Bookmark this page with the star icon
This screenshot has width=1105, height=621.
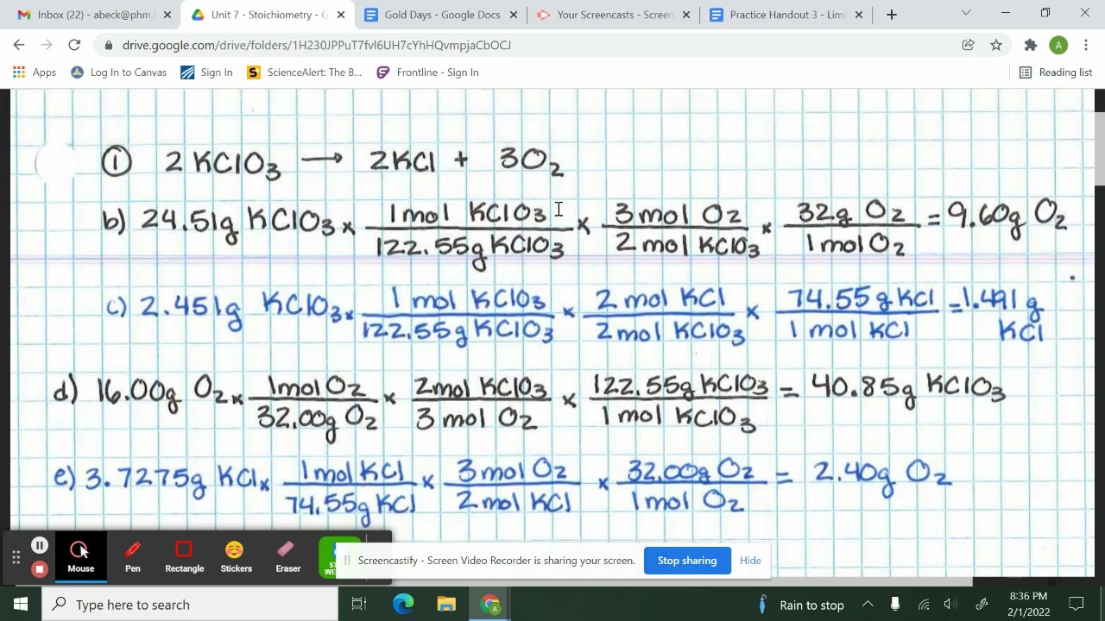point(996,45)
